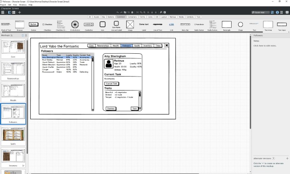Pick the Radio Button Group control
The image size is (290, 174).
click(213, 26)
